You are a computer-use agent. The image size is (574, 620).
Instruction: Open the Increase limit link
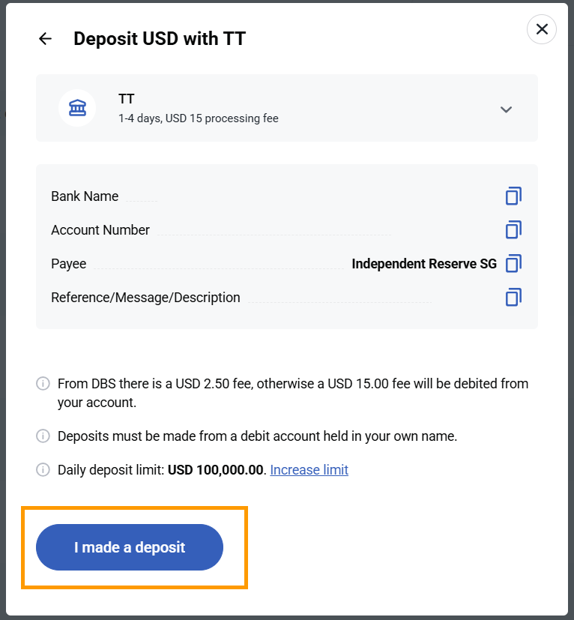(309, 470)
